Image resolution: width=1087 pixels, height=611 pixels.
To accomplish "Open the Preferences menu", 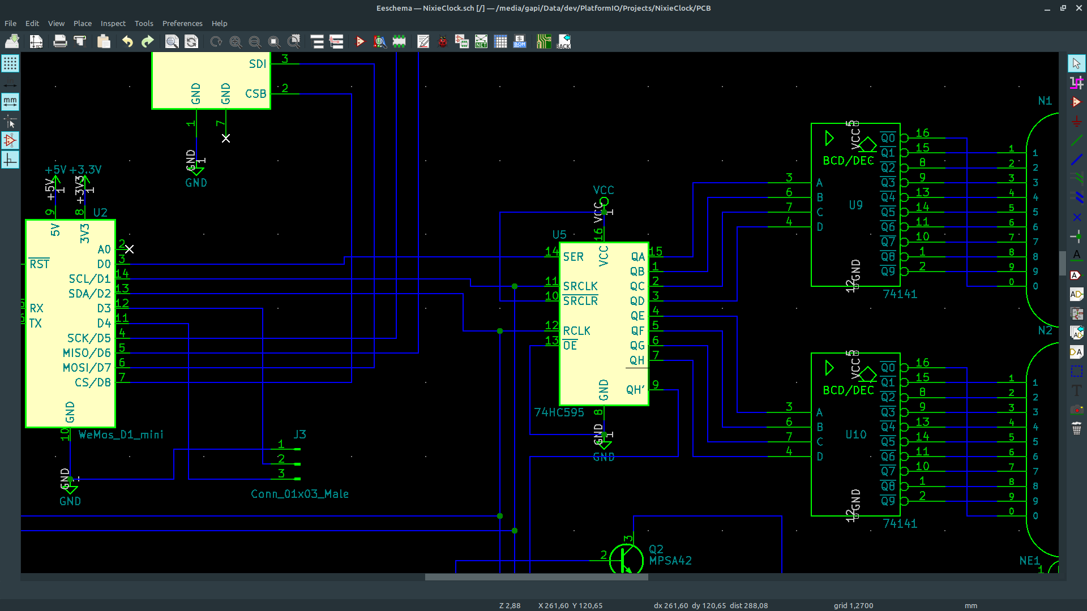I will [x=182, y=23].
